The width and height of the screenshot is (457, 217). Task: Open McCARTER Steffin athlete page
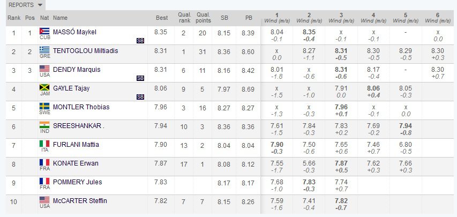pyautogui.click(x=80, y=201)
